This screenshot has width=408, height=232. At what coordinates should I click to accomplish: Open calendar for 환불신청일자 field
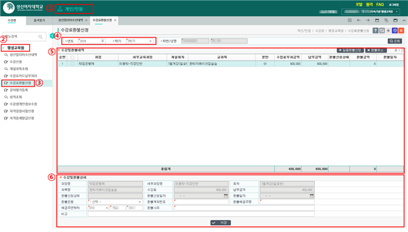click(x=226, y=196)
